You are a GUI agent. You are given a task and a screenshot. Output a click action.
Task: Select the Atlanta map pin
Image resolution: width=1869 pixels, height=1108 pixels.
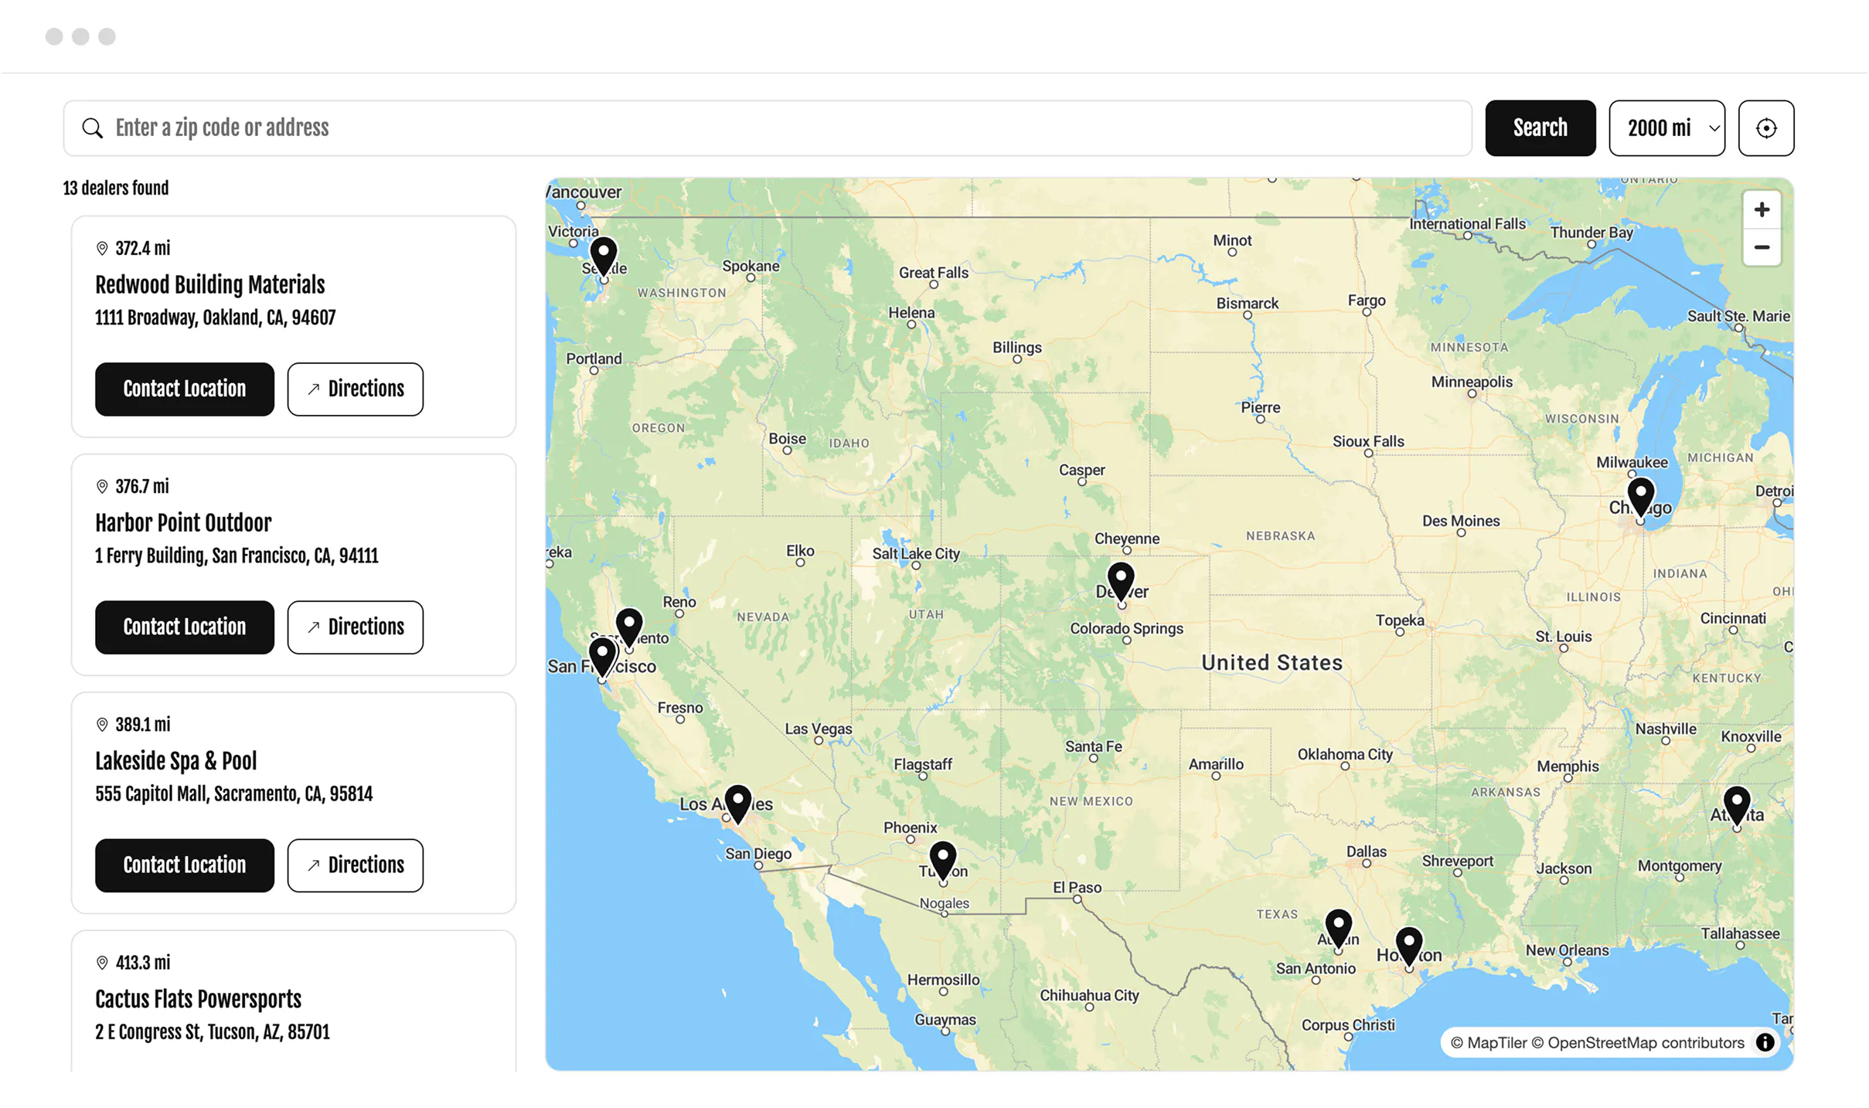[1736, 805]
